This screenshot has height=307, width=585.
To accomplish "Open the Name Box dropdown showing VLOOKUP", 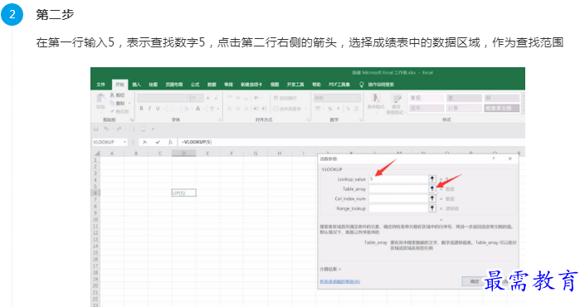I will pos(124,142).
